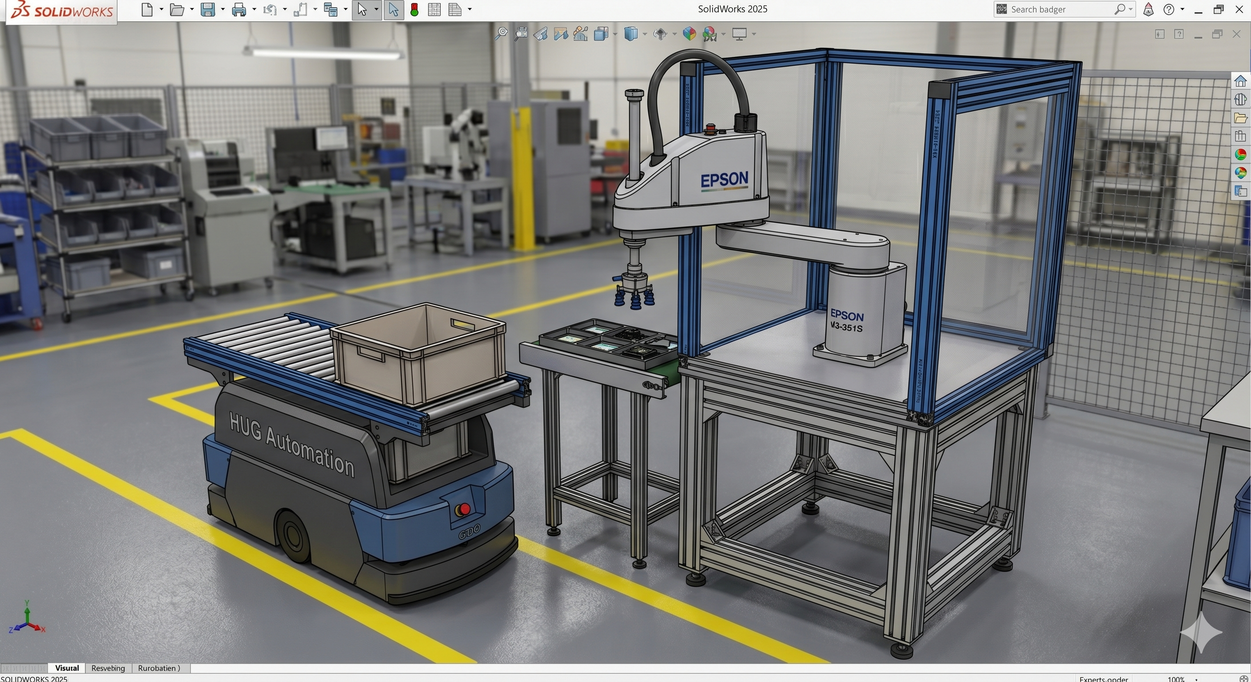
Task: Open the task pane Design Library icon
Action: click(x=1241, y=99)
